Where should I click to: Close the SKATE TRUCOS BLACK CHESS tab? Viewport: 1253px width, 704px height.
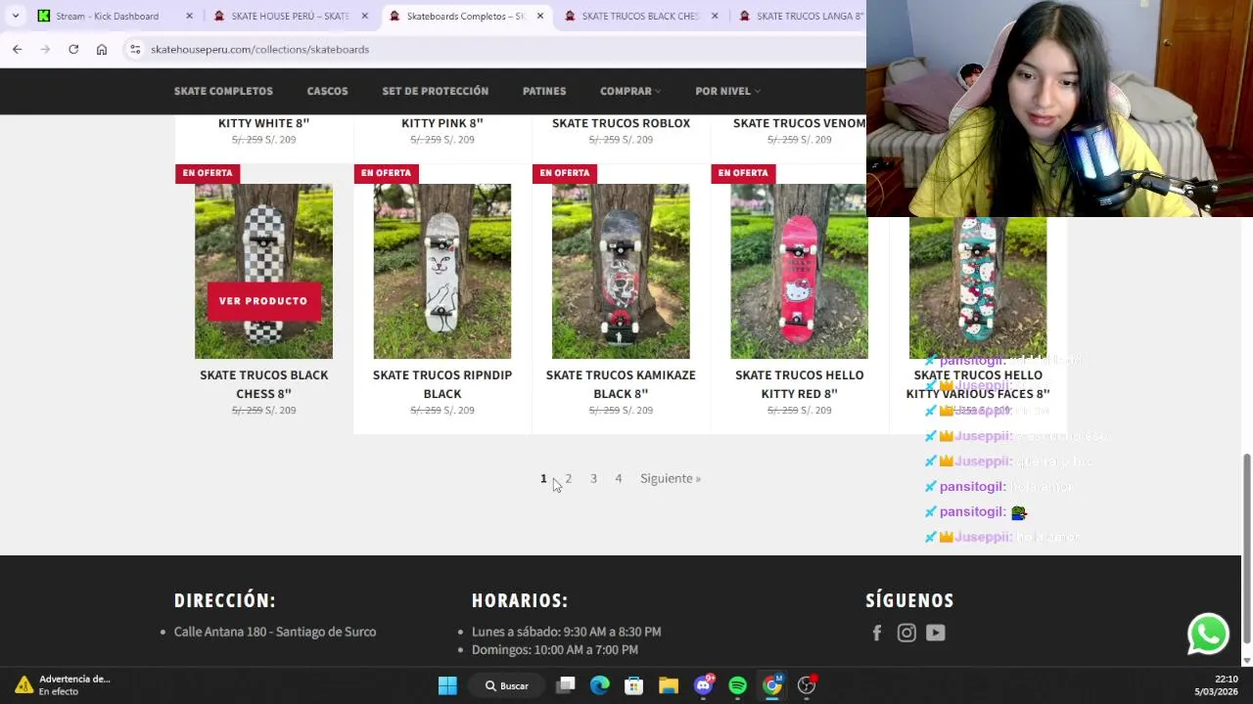click(715, 16)
